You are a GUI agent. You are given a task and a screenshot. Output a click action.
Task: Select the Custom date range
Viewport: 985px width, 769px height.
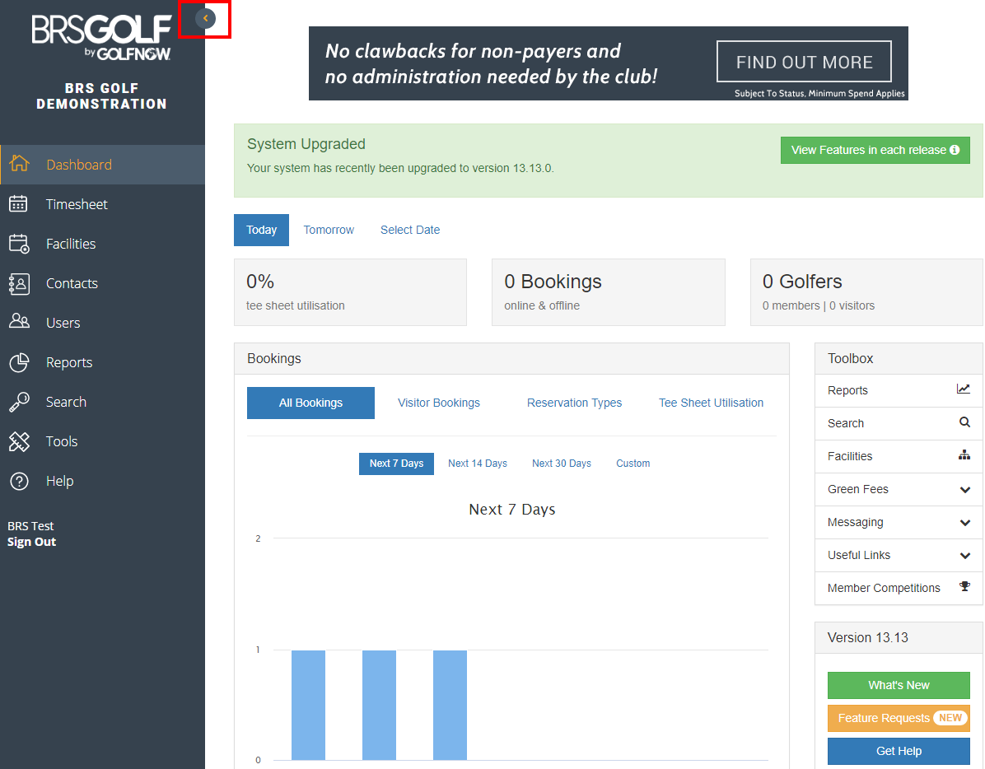(x=633, y=464)
